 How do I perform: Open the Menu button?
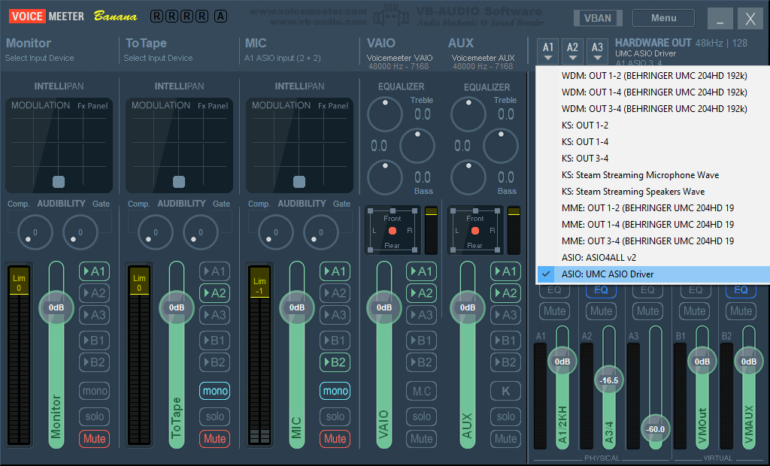[x=663, y=18]
